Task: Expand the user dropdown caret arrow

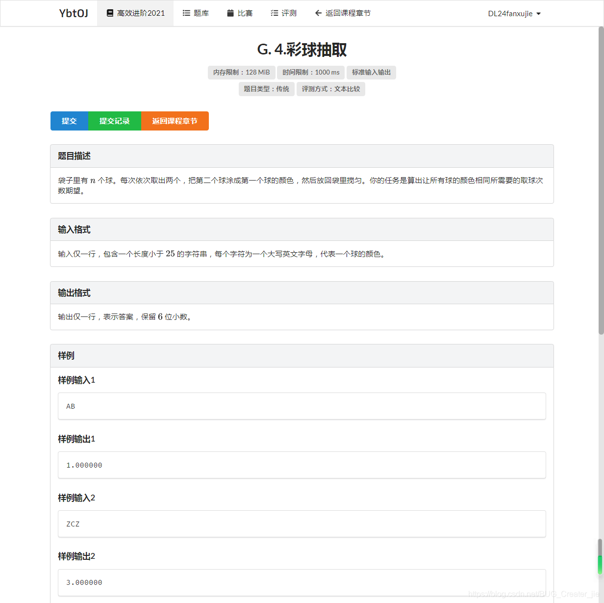Action: click(539, 14)
